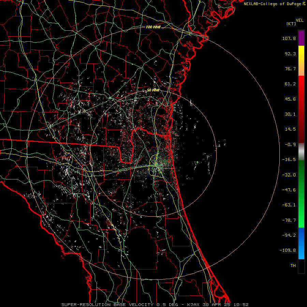Click the VEL legend title
307x307 pixels.
coord(300,20)
